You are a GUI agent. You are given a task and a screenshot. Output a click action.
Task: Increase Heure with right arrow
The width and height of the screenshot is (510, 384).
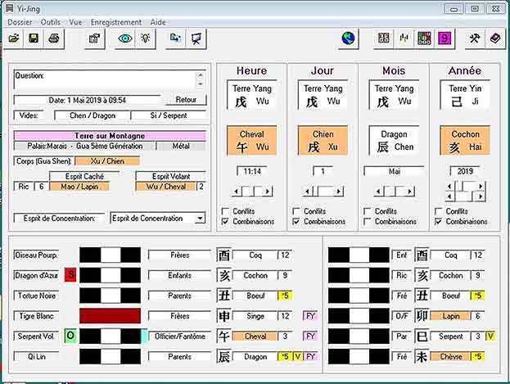point(268,192)
